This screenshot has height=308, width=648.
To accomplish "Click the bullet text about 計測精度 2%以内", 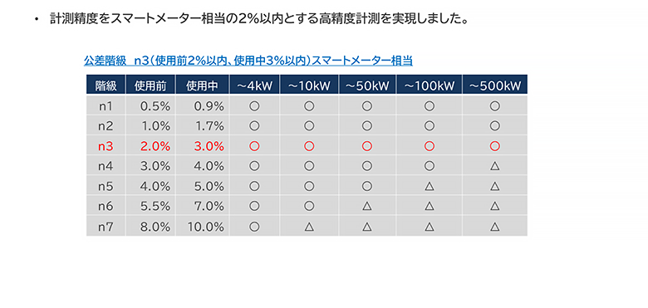I will (258, 19).
